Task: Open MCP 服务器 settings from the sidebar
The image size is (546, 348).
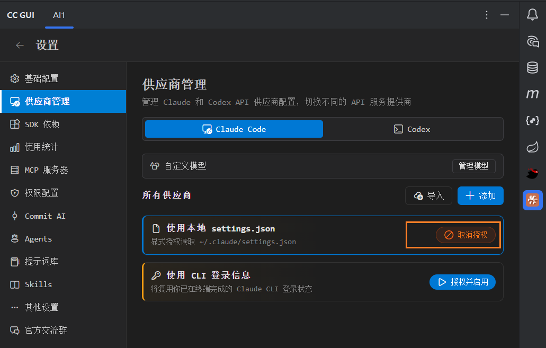Action: coord(44,169)
